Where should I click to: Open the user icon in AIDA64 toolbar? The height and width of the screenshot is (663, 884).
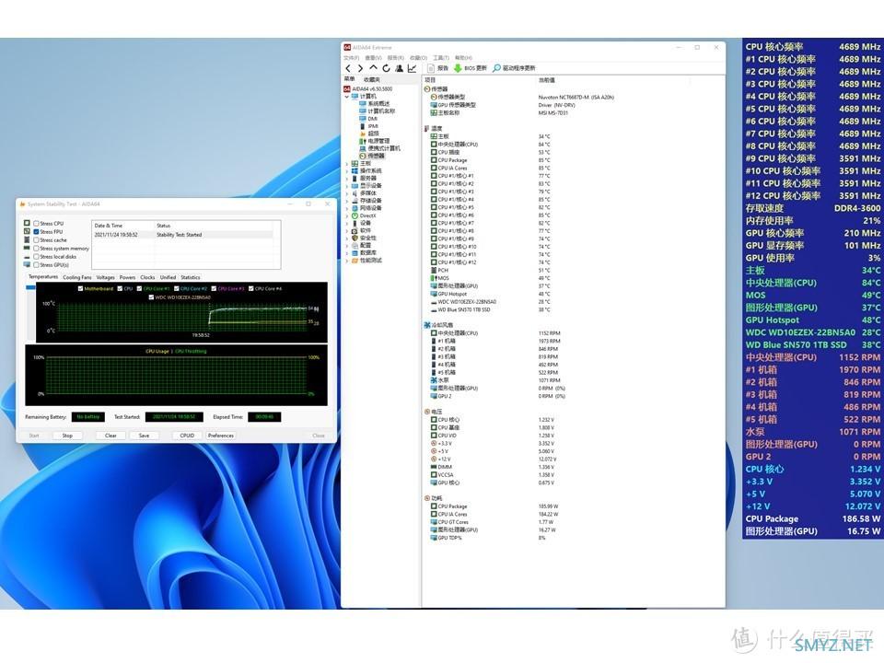coord(399,68)
